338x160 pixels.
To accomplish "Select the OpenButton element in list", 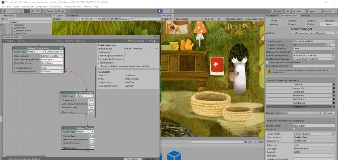I will click(x=299, y=107).
